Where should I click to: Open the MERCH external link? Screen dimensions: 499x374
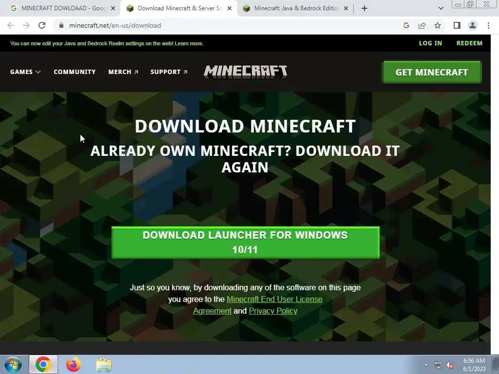pyautogui.click(x=123, y=72)
